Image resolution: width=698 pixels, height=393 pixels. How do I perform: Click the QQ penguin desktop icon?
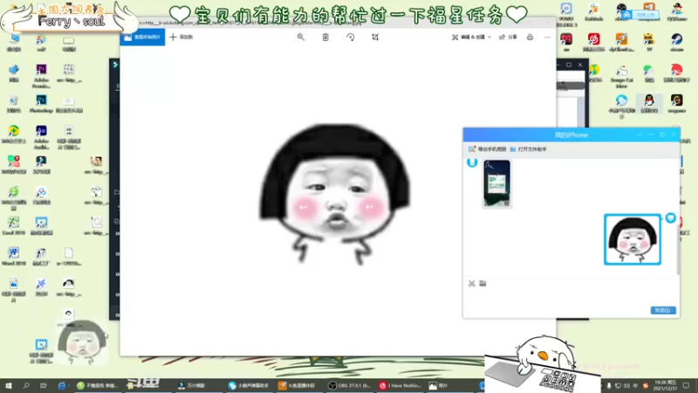pyautogui.click(x=649, y=103)
